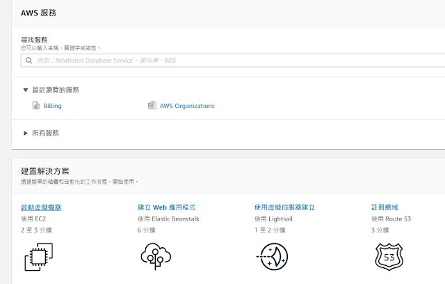Click the search magnifier icon
The width and height of the screenshot is (445, 284).
(29, 61)
